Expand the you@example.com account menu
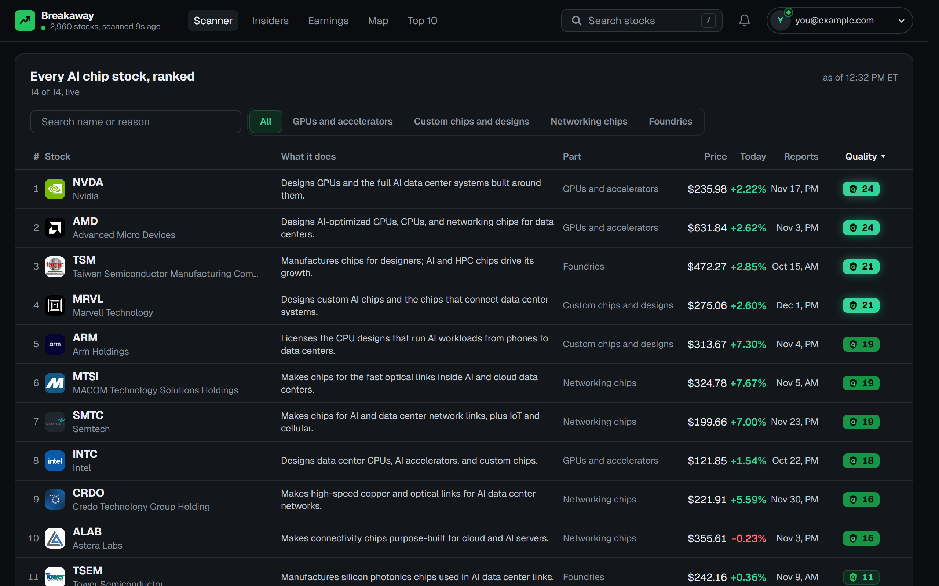Viewport: 939px width, 586px height. click(x=840, y=21)
